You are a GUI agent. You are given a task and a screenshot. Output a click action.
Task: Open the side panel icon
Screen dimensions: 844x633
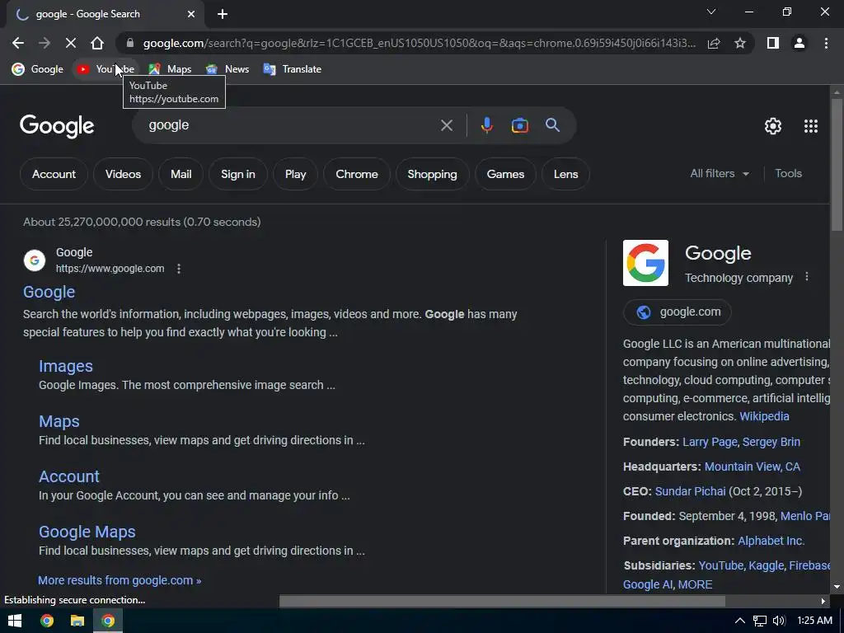coord(773,43)
